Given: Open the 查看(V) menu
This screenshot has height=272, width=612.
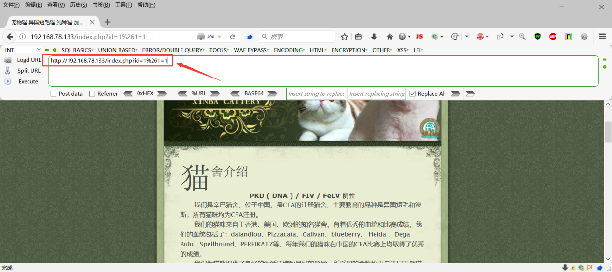Looking at the screenshot, I should click(56, 5).
